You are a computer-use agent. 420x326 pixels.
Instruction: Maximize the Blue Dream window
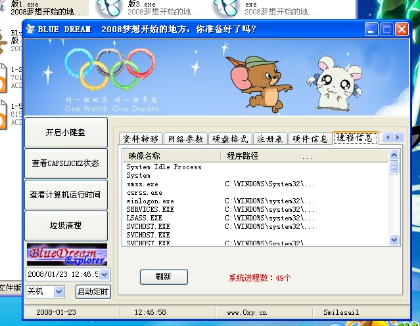(386, 29)
